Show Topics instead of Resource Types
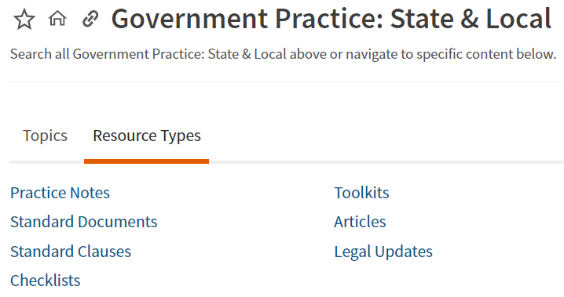 pos(45,136)
